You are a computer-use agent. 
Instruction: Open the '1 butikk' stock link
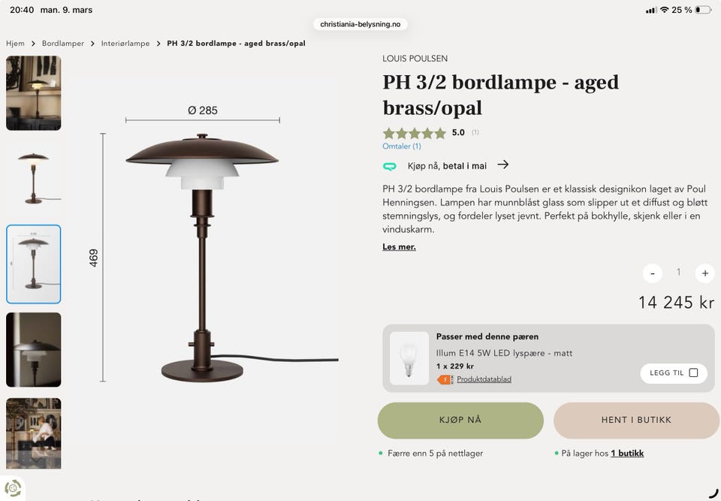(627, 453)
